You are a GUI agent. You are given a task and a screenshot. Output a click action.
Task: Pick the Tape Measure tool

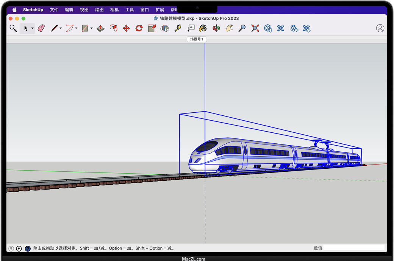click(178, 28)
